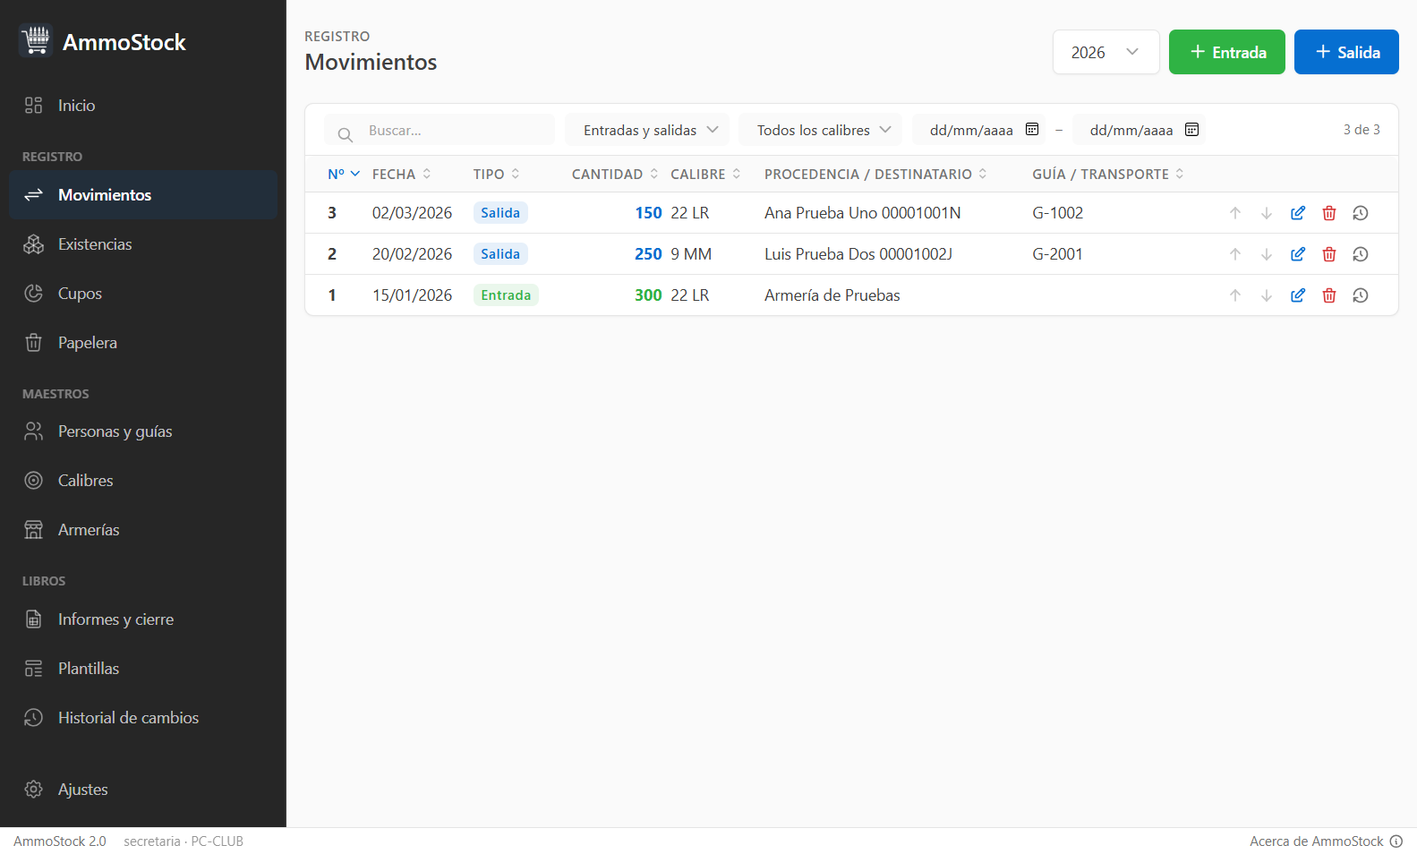
Task: Open the start date calendar picker
Action: pos(1032,129)
